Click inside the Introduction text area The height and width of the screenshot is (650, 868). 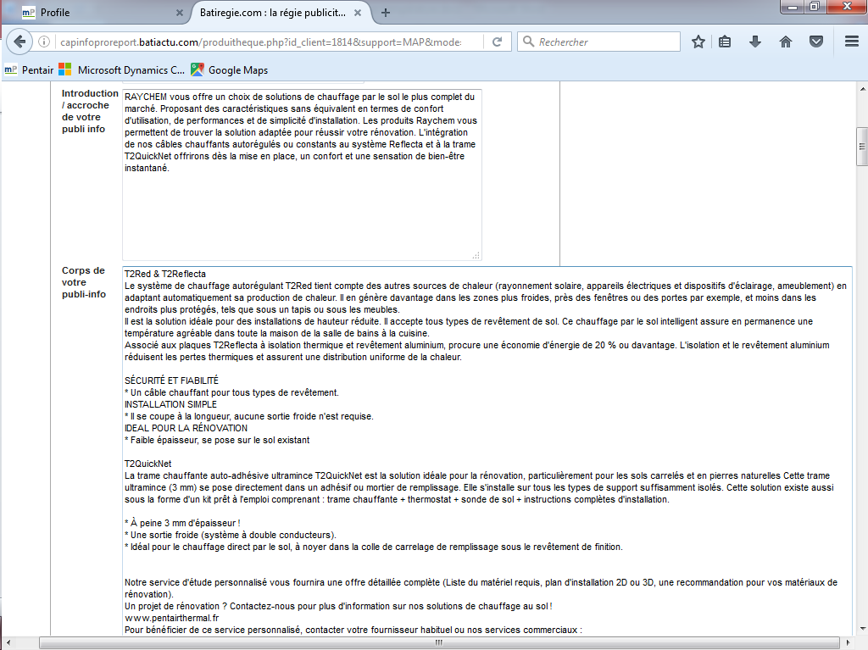[x=302, y=175]
